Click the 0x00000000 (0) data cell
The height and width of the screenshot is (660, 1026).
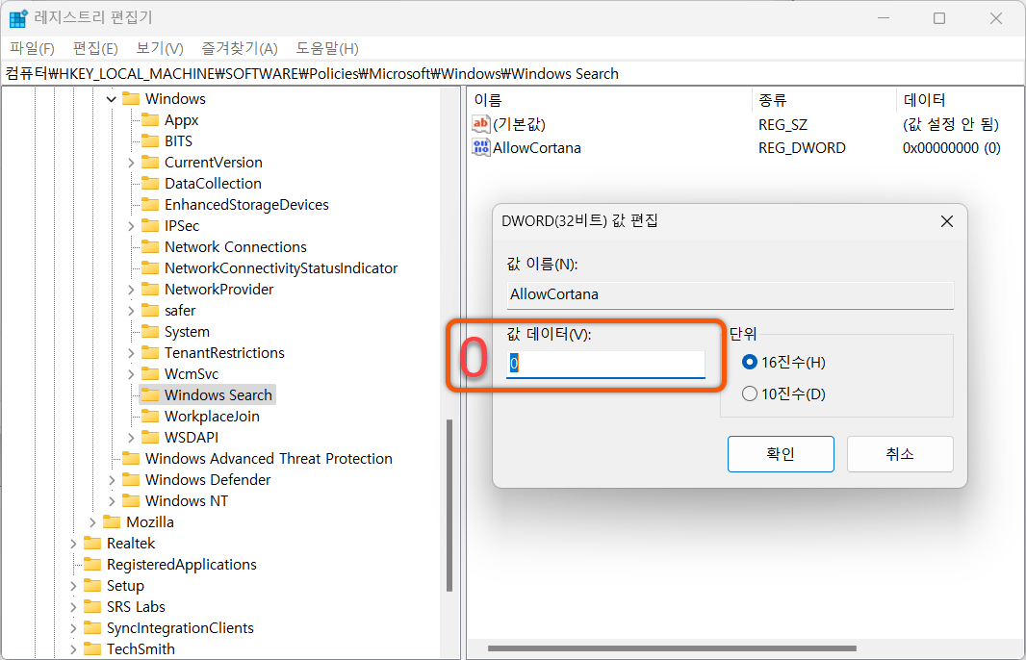pyautogui.click(x=951, y=148)
